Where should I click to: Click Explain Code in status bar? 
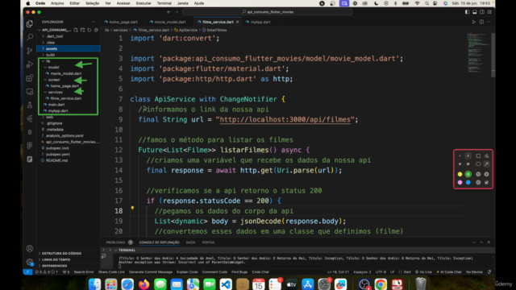[x=187, y=272]
